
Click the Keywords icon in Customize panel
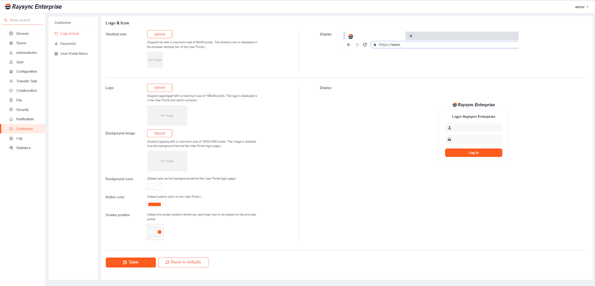pyautogui.click(x=56, y=44)
